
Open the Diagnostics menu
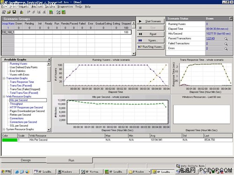(x=65, y=7)
